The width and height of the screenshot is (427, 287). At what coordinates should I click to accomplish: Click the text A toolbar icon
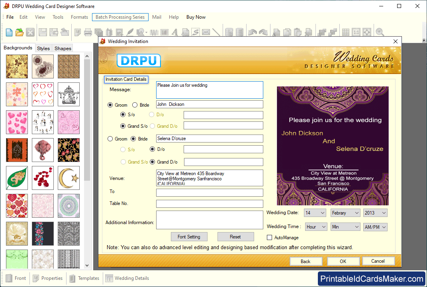point(175,32)
